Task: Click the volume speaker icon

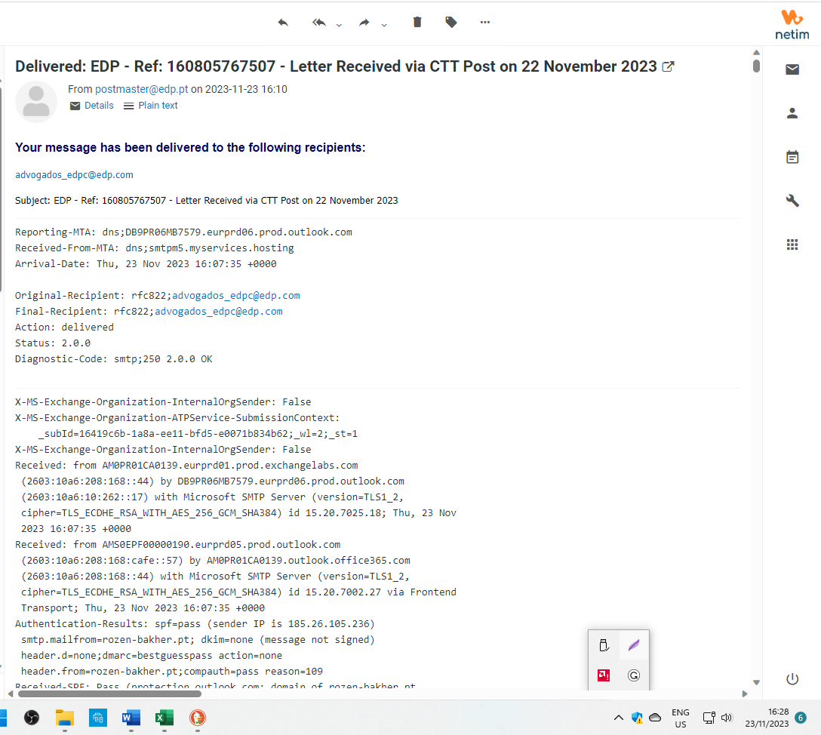Action: pos(727,718)
